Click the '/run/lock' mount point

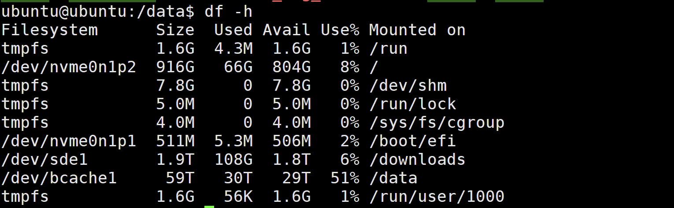point(413,104)
